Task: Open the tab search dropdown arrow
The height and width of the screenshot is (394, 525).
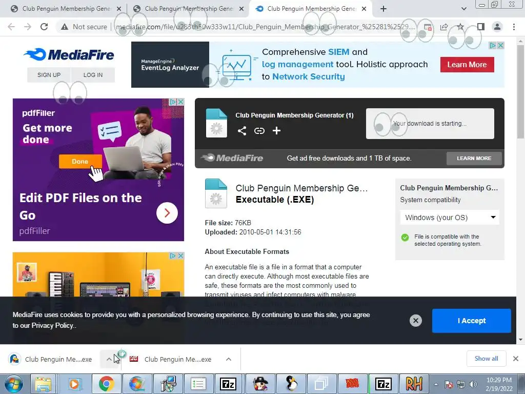Action: (x=463, y=9)
